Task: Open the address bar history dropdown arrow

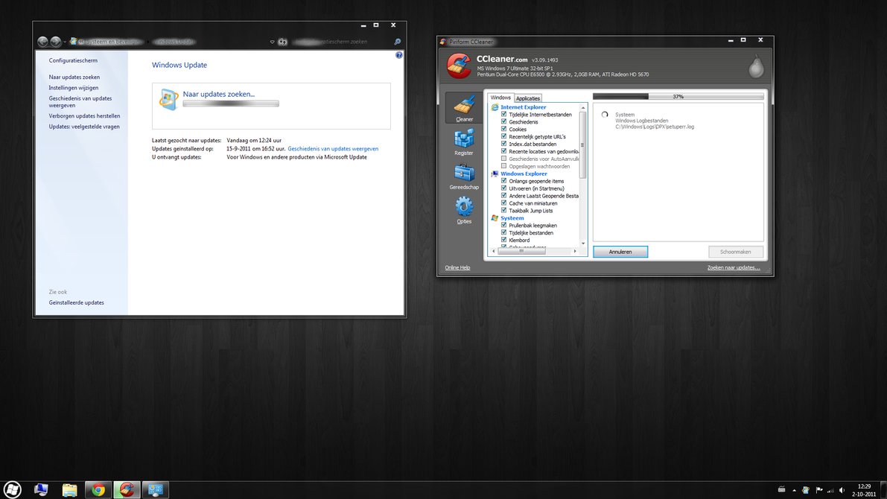Action: tap(272, 42)
